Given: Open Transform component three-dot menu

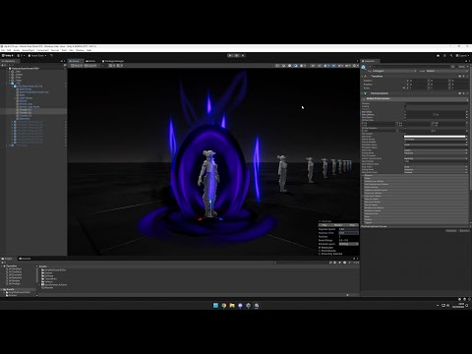Looking at the screenshot, I should [467, 76].
